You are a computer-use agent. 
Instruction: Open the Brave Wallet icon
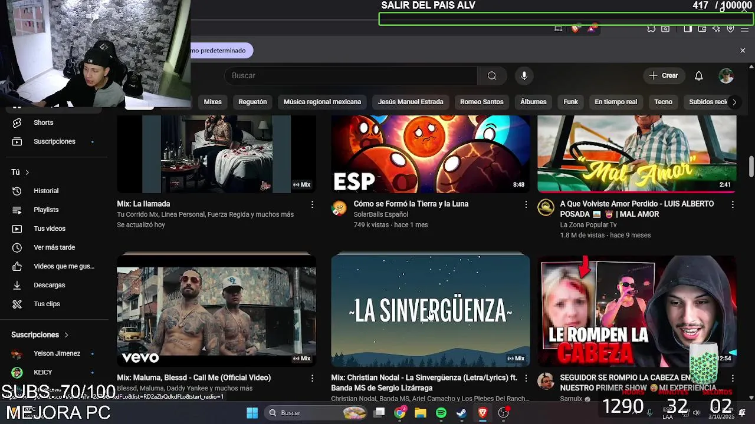702,28
